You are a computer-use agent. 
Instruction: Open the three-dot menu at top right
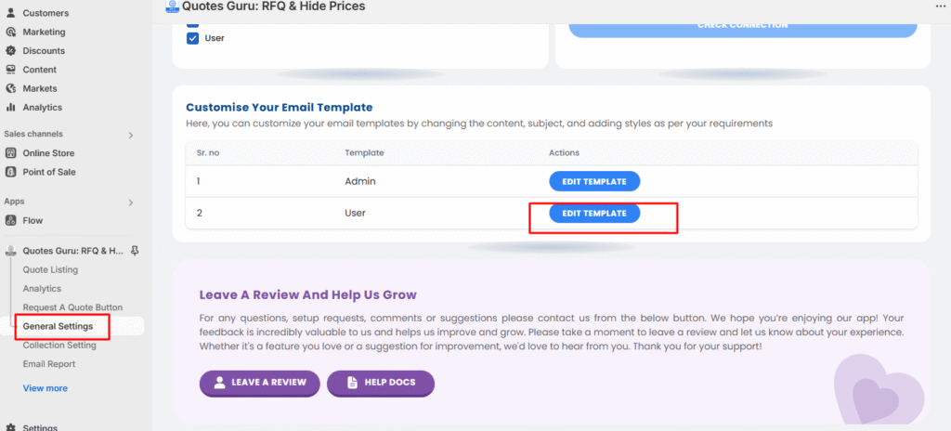point(941,7)
